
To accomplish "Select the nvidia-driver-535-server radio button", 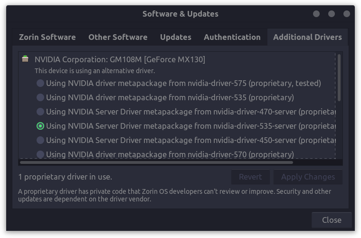I will click(40, 126).
